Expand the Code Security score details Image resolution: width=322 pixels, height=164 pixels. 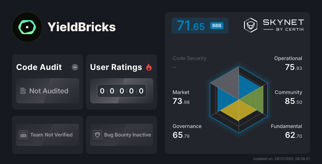189,58
